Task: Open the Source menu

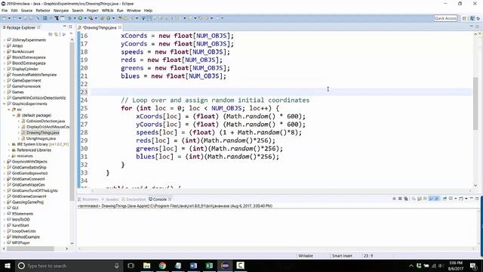Action: click(26, 11)
